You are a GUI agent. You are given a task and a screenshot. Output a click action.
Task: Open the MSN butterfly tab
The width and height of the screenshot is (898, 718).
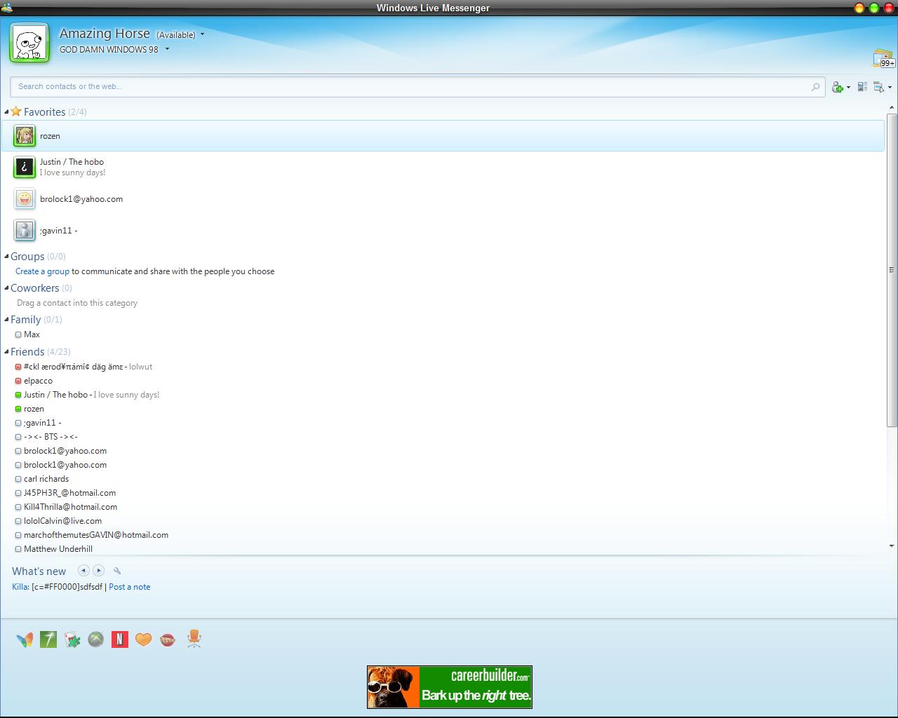[25, 639]
